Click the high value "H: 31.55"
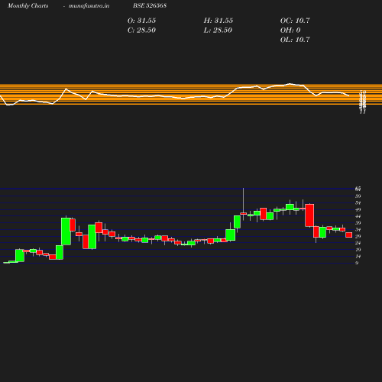The height and width of the screenshot is (382, 382). point(219,21)
